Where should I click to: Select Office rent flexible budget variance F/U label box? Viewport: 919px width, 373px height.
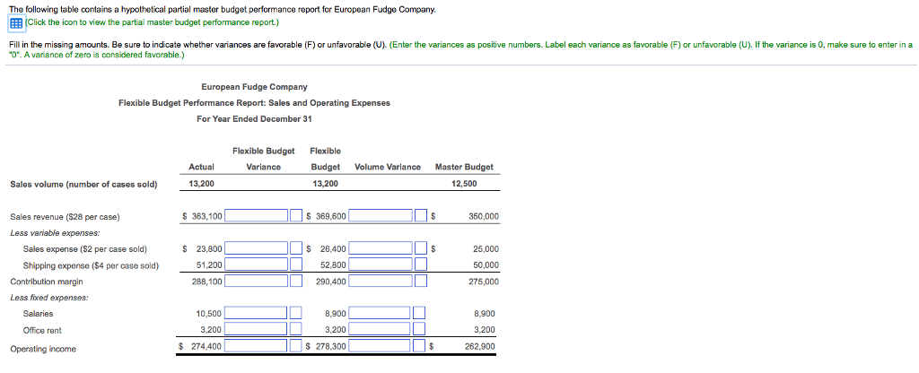coord(296,330)
